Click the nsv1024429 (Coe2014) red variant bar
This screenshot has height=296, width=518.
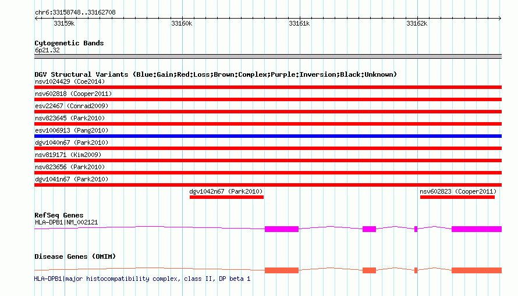268,87
